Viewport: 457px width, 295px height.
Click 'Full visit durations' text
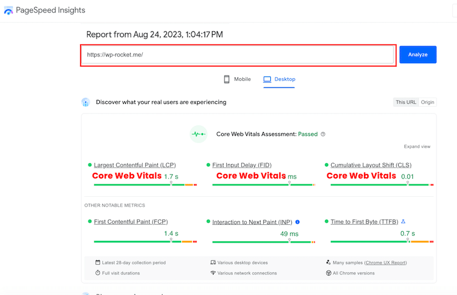coord(121,273)
